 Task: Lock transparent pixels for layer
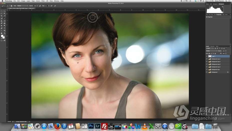click(x=209, y=53)
